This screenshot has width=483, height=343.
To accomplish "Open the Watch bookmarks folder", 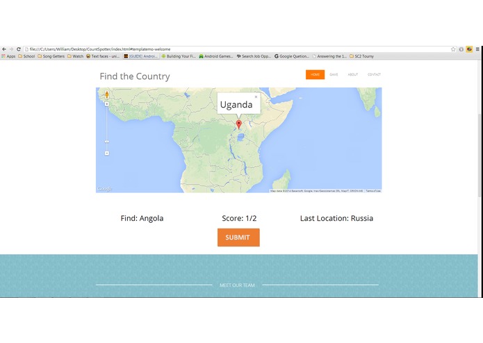I will click(76, 56).
